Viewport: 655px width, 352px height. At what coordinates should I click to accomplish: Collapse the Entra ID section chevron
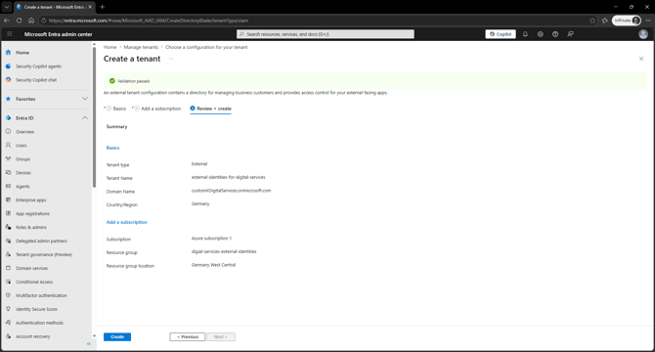[85, 118]
